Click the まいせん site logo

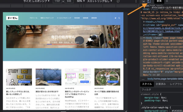(12, 18)
